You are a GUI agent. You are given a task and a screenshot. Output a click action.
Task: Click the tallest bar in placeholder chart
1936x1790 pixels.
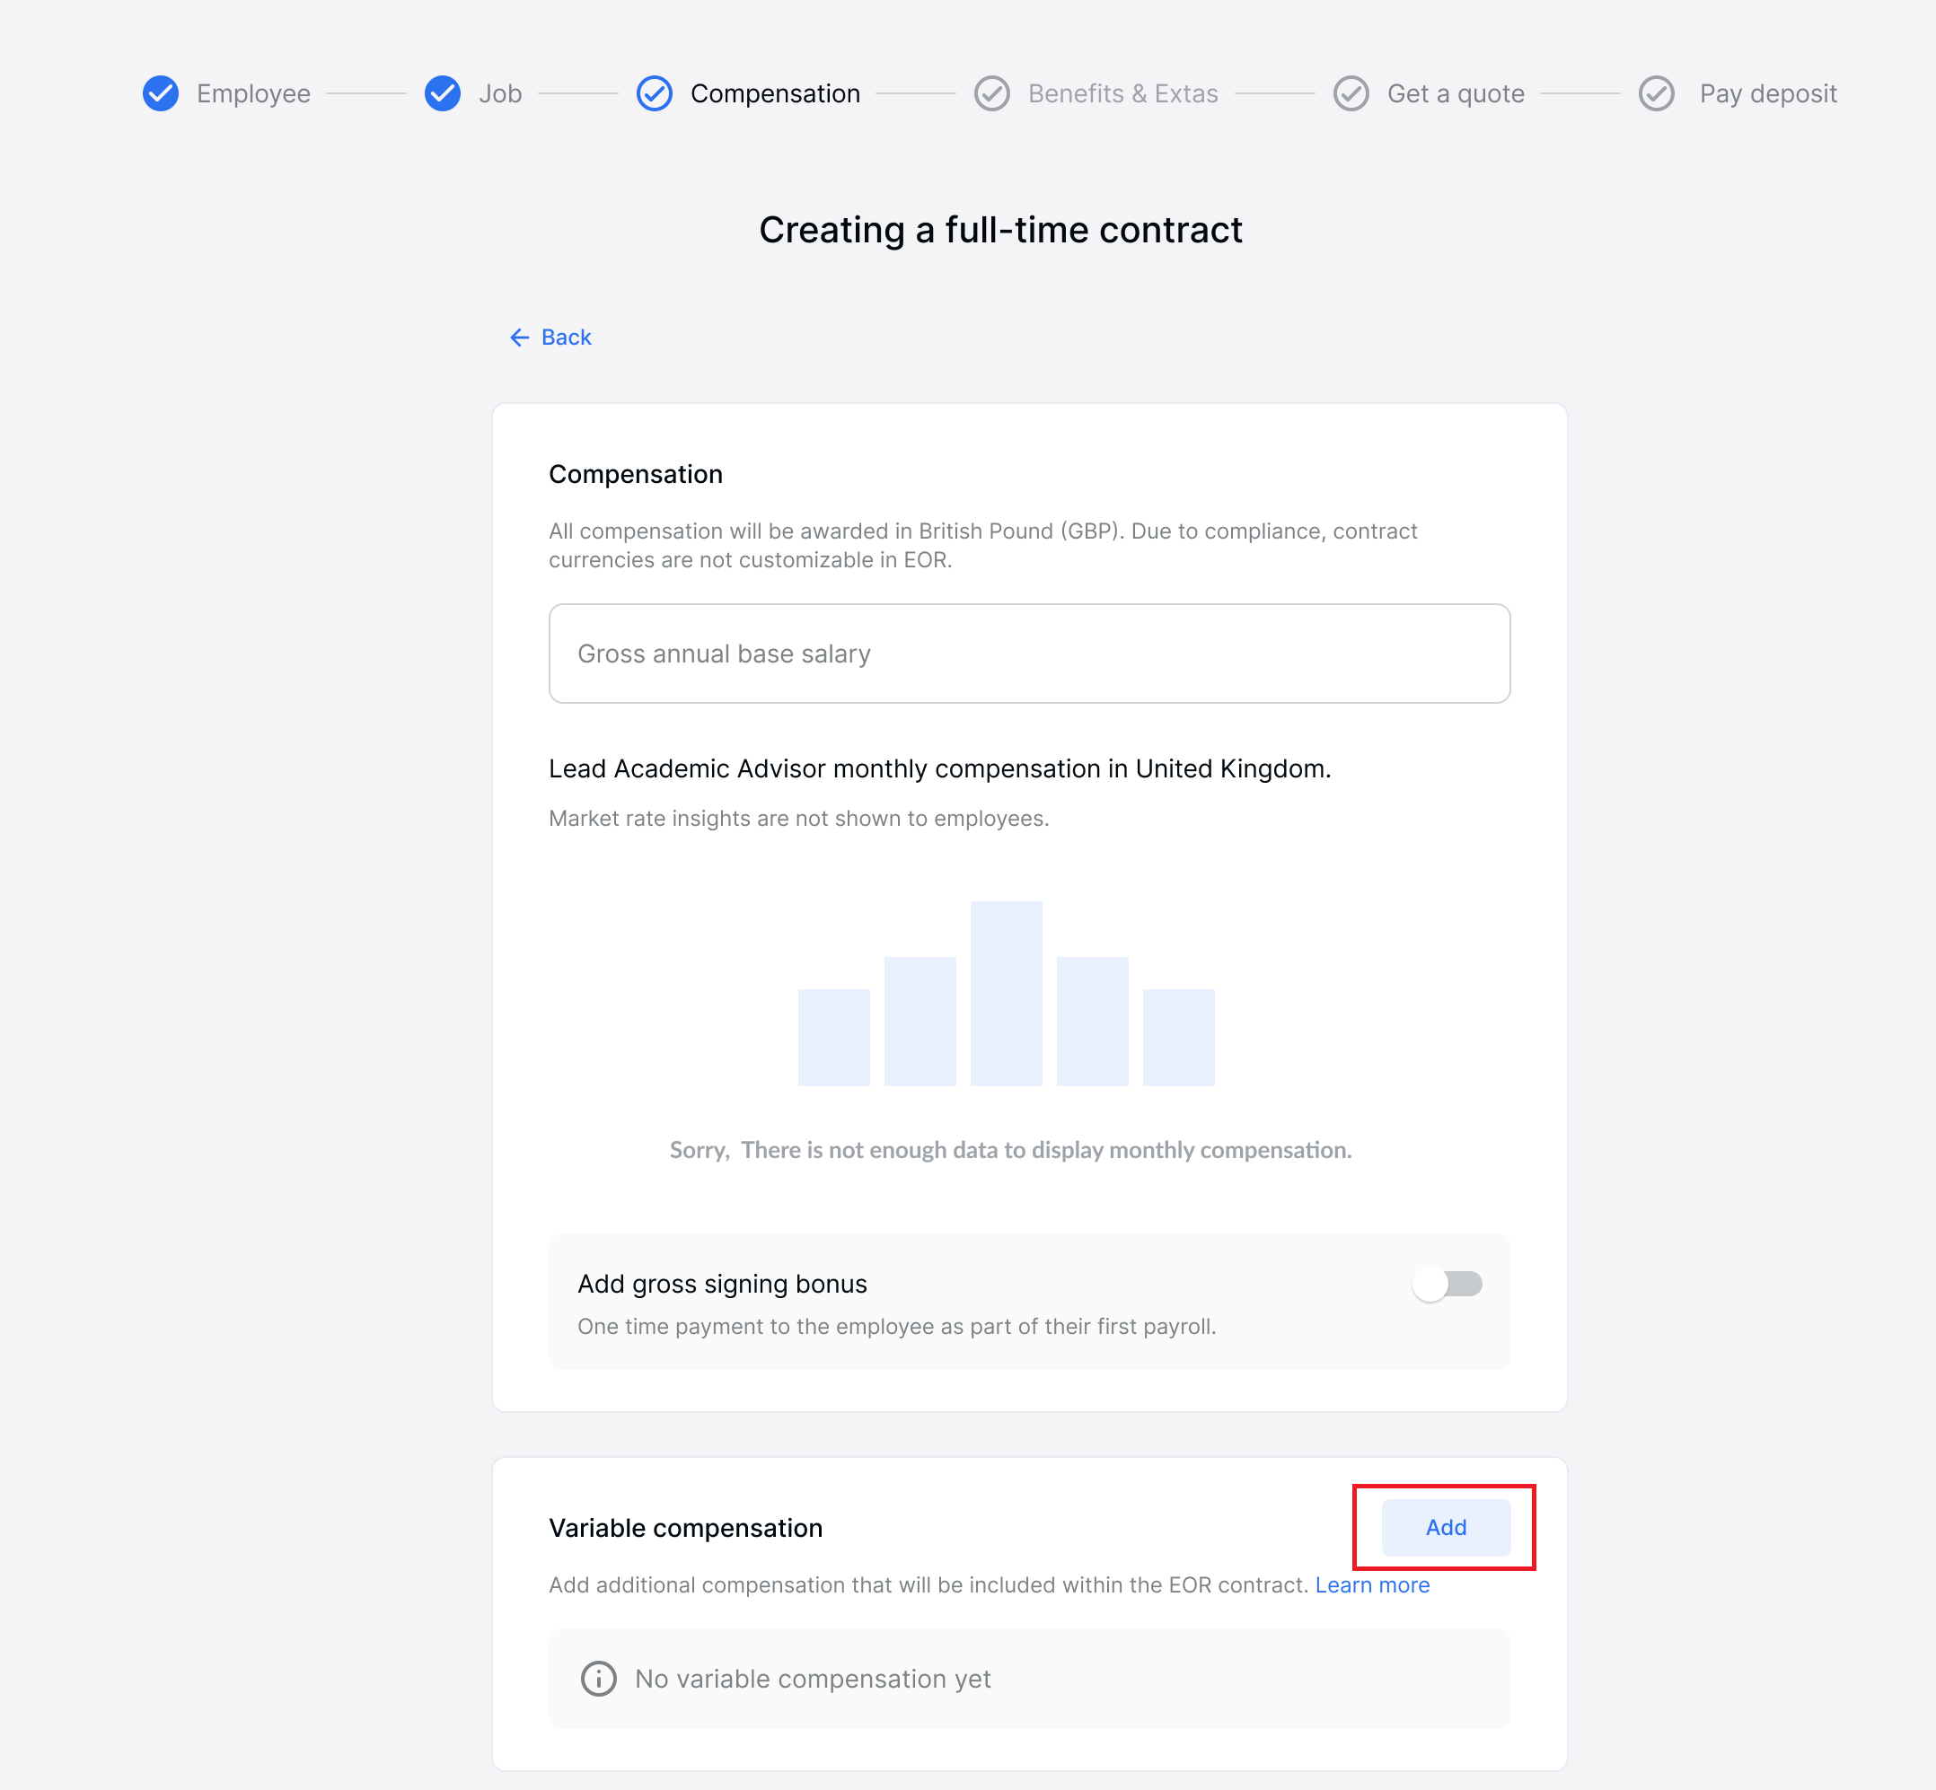1006,993
